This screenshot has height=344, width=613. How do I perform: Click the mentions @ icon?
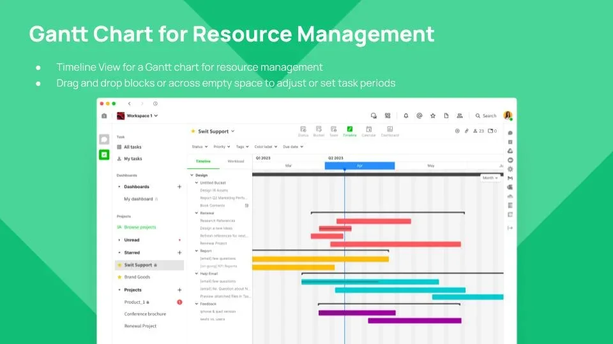point(419,116)
